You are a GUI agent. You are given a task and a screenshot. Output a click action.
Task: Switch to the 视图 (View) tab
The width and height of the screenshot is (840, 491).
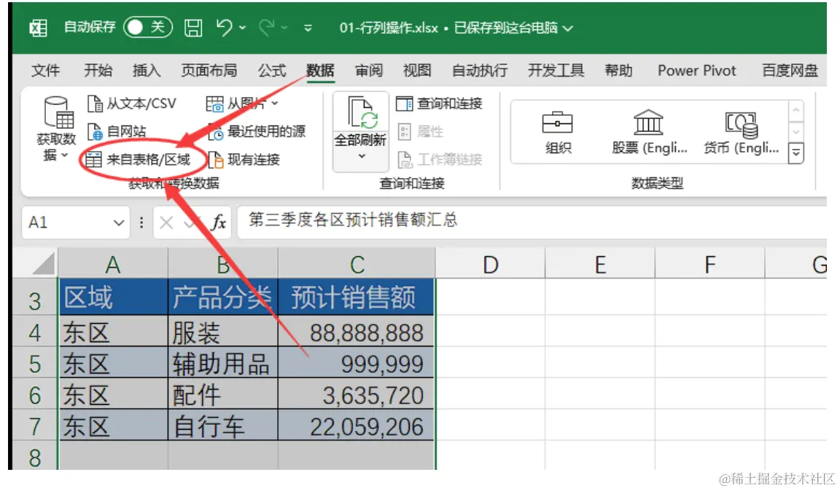click(x=417, y=70)
